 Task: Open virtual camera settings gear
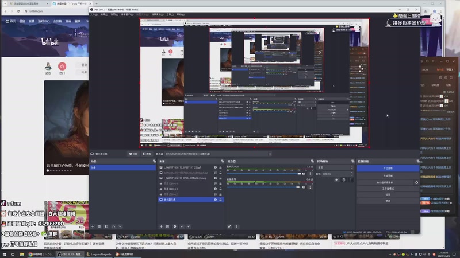tap(417, 182)
